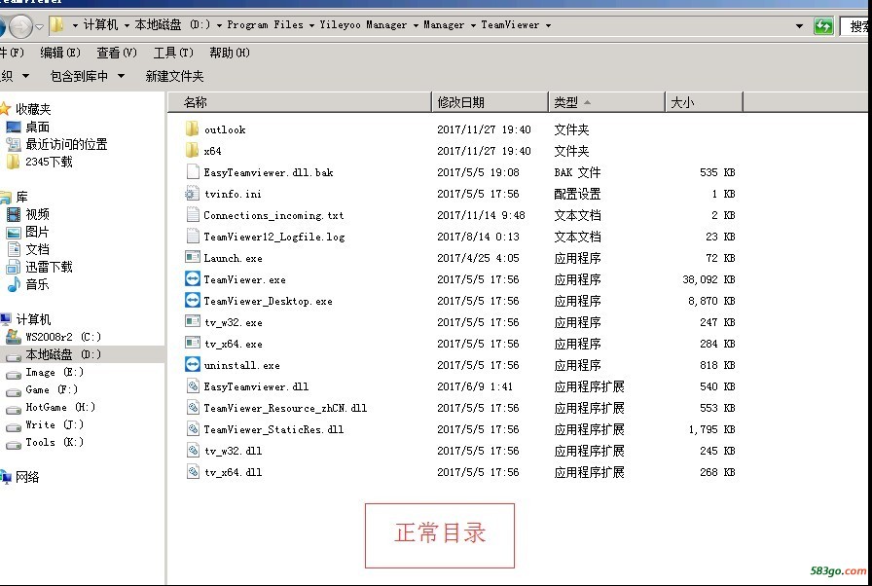Sort files by the 类型 column
This screenshot has width=872, height=586.
(606, 102)
